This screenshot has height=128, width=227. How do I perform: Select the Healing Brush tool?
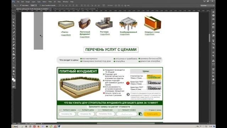tap(13, 32)
